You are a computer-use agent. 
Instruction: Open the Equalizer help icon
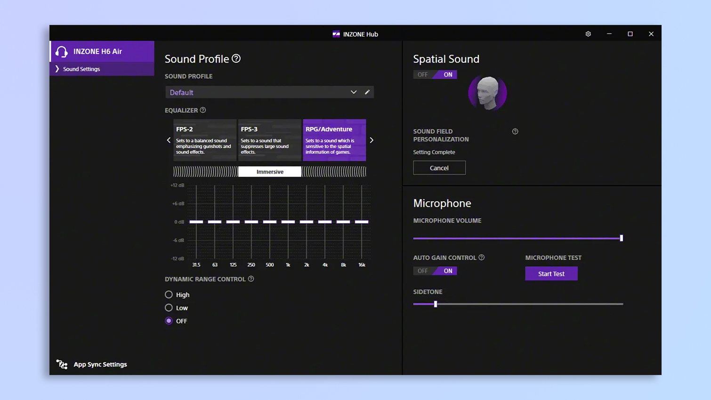point(203,110)
